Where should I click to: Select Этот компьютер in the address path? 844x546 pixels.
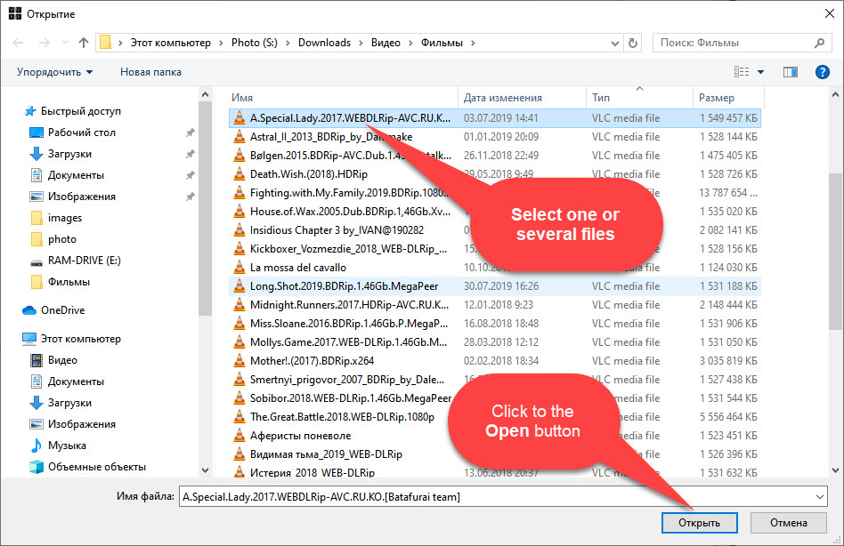pyautogui.click(x=171, y=43)
